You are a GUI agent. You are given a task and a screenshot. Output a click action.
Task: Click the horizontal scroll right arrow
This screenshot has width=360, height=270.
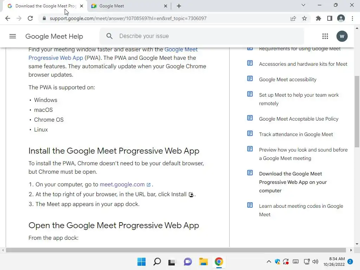tap(351, 250)
